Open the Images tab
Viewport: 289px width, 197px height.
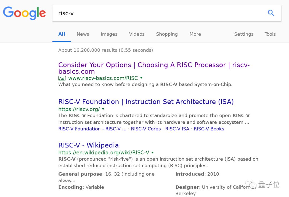click(109, 34)
